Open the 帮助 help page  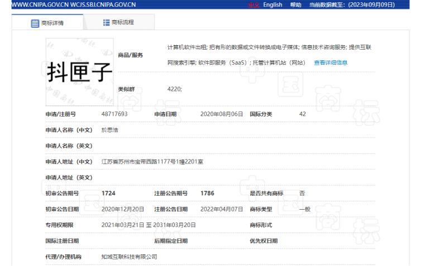pos(295,4)
